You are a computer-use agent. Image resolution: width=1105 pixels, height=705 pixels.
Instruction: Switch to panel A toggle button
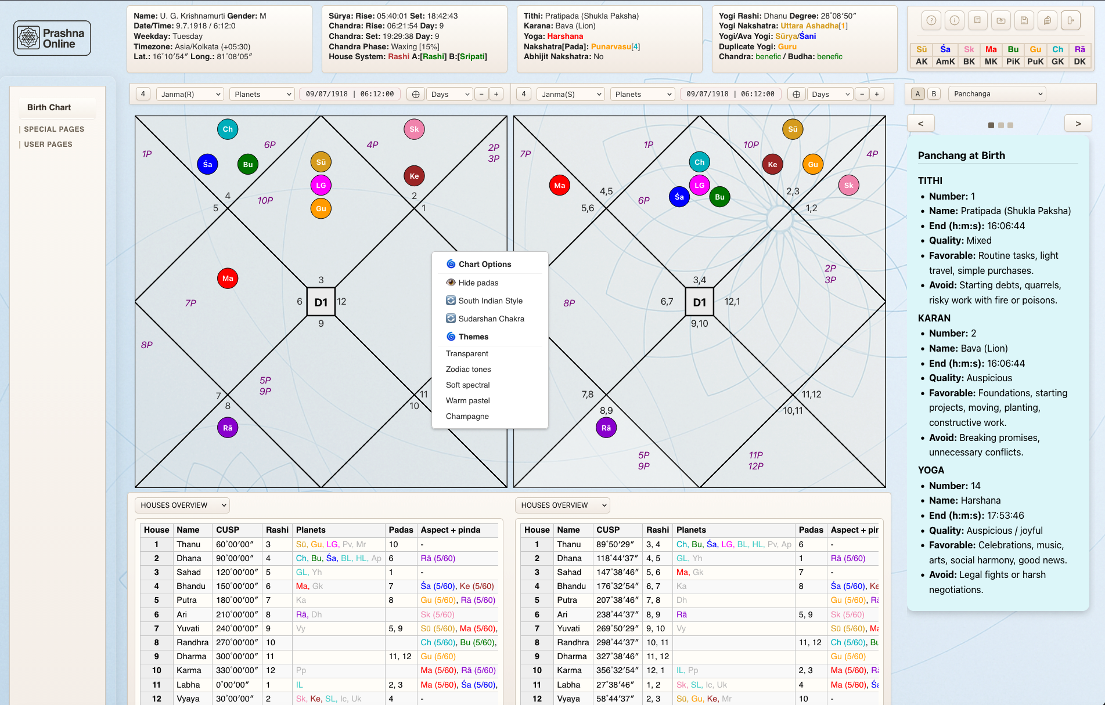917,94
